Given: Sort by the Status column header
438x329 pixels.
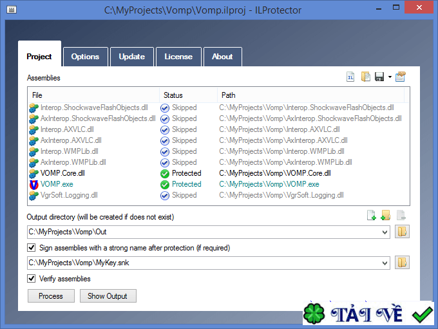Looking at the screenshot, I should (188, 95).
